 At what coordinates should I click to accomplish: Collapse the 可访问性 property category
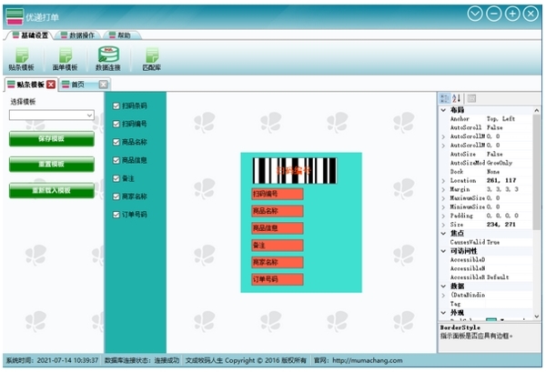pos(443,251)
